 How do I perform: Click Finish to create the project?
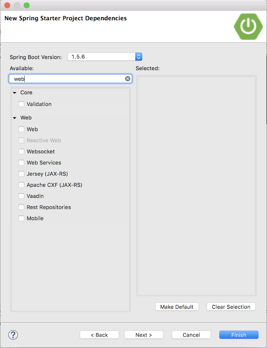tap(239, 335)
